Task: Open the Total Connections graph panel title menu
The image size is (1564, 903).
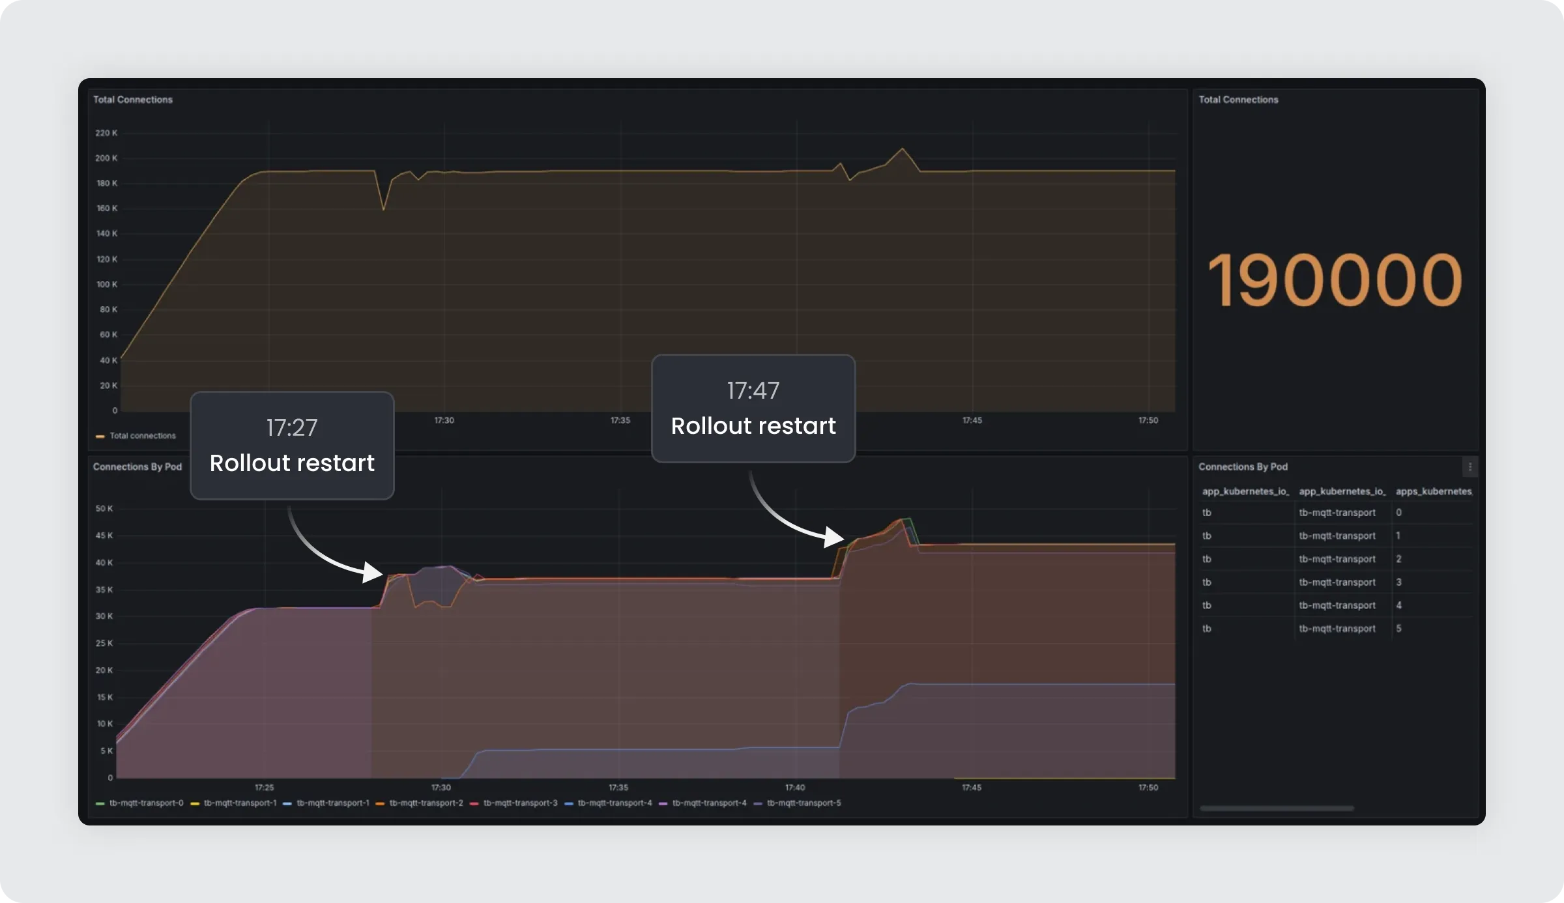Action: [x=133, y=100]
